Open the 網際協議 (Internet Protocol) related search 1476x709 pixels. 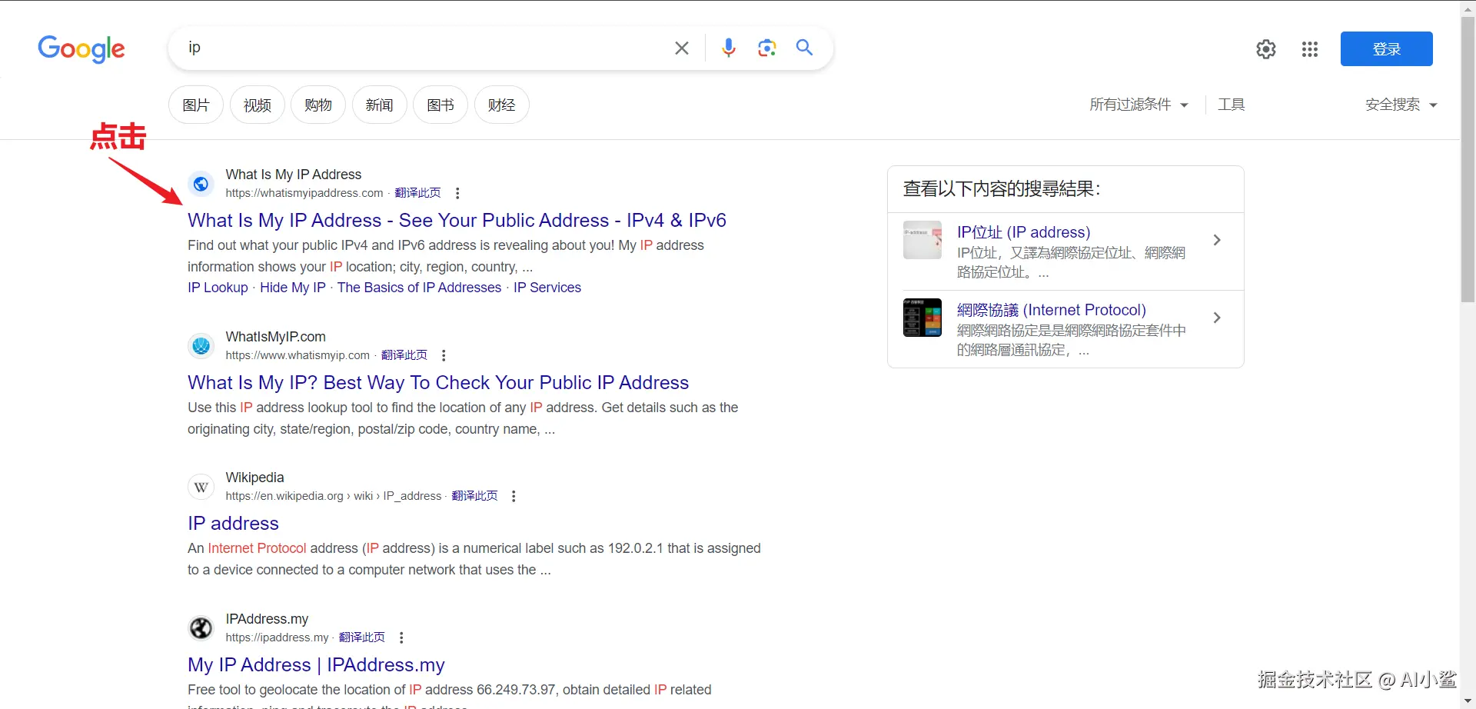click(x=1051, y=310)
